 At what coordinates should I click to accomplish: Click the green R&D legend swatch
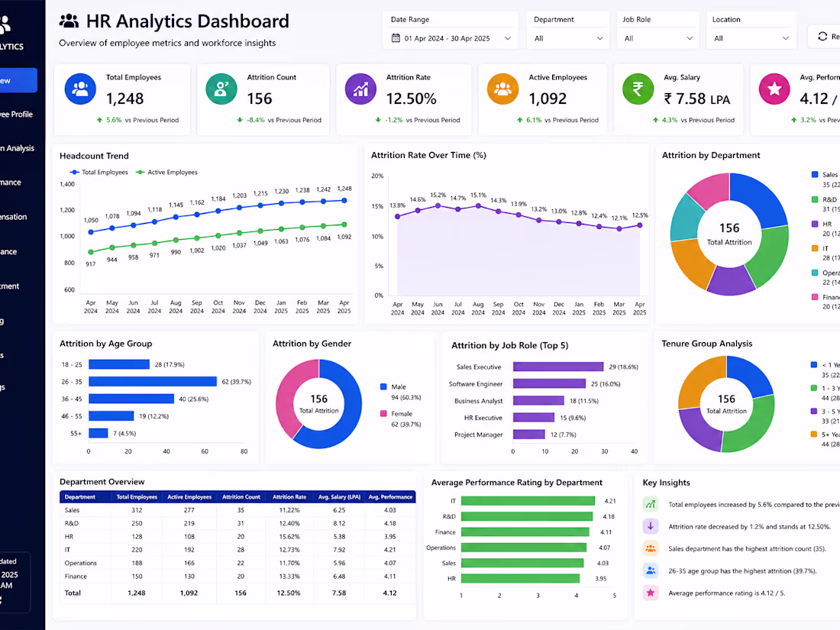click(x=815, y=199)
